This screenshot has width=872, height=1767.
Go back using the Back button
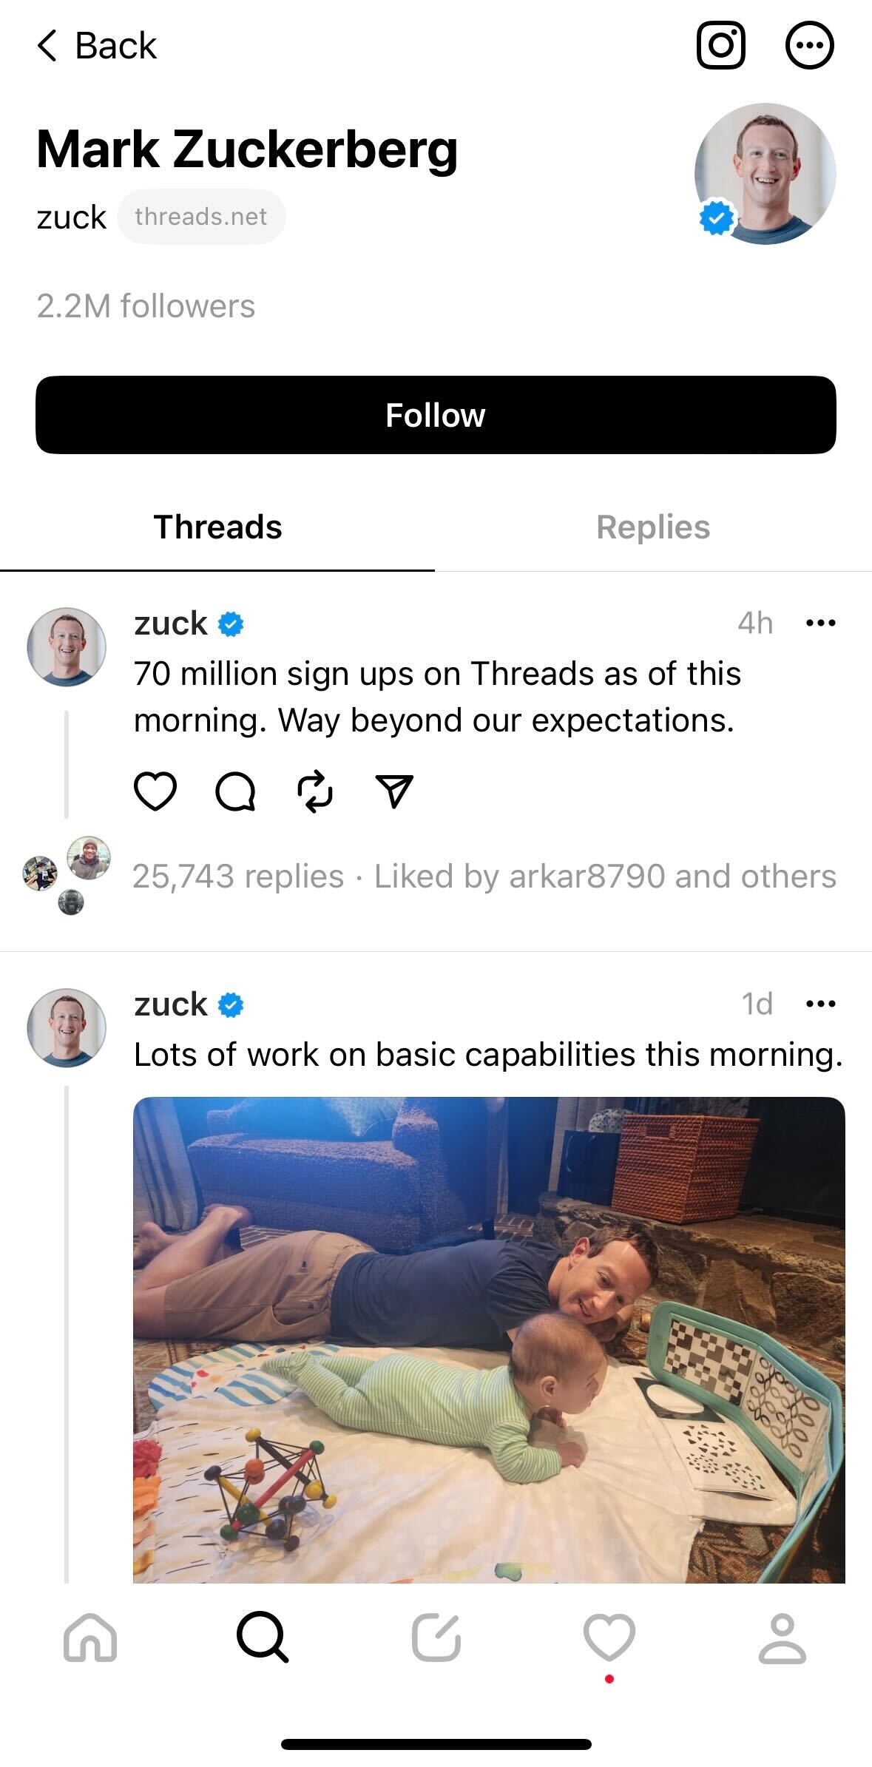[97, 46]
